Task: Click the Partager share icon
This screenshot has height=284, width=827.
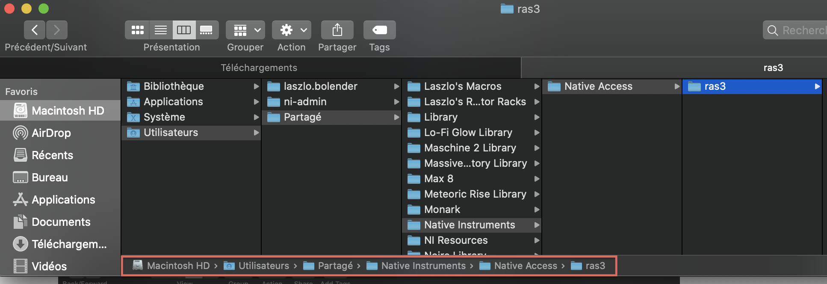Action: (x=337, y=30)
